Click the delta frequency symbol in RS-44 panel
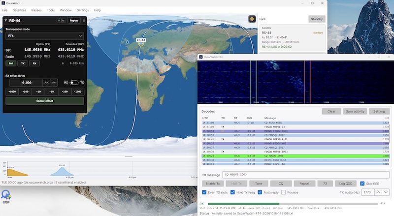 point(63,63)
